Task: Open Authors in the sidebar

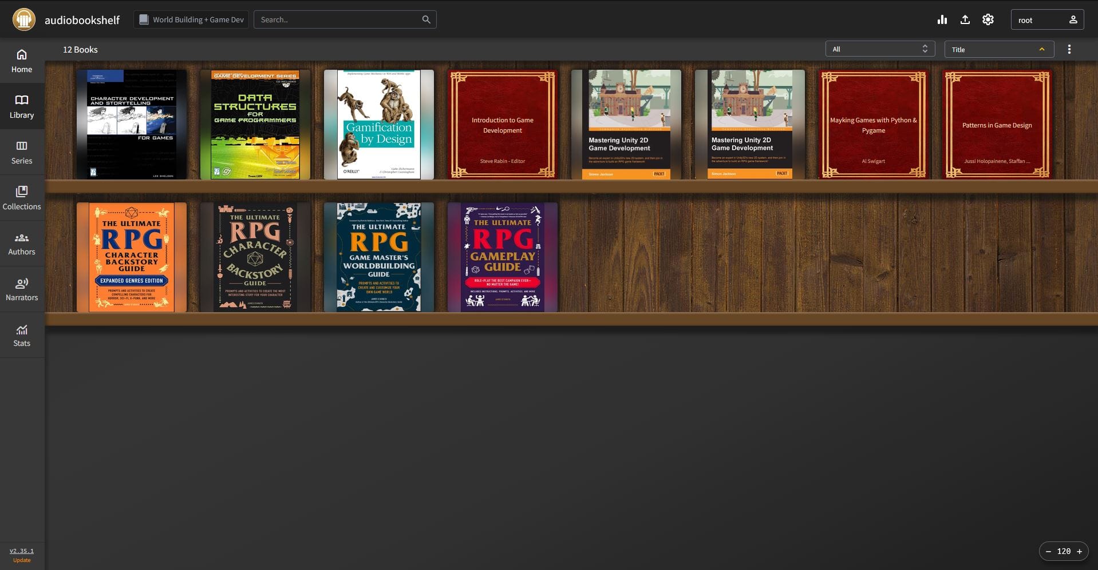Action: point(22,244)
